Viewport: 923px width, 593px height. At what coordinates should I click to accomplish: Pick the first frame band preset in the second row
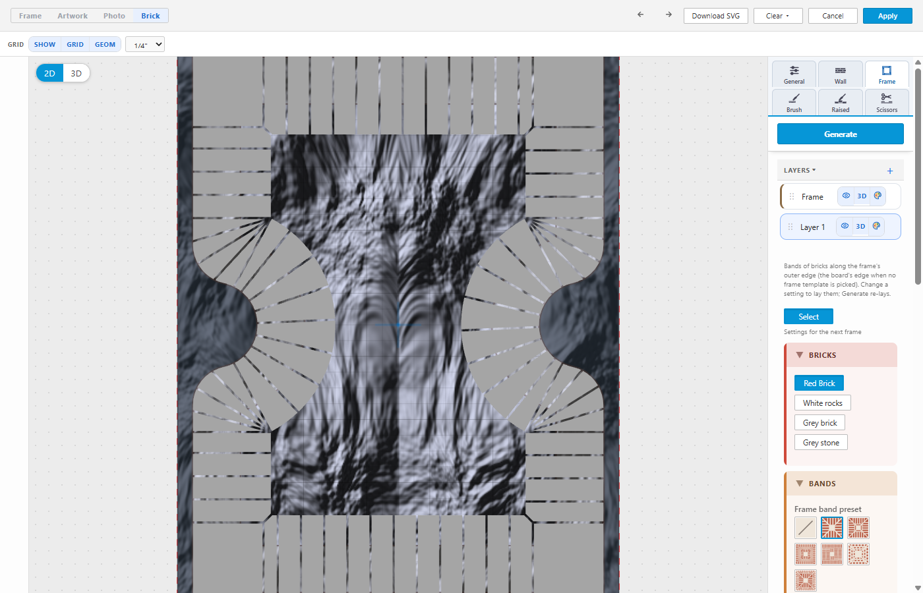click(x=806, y=554)
